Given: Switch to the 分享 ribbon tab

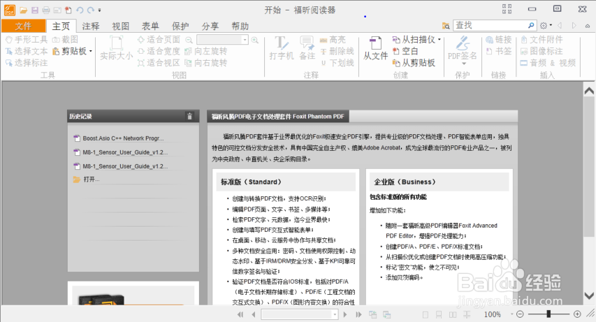Looking at the screenshot, I should coord(210,26).
